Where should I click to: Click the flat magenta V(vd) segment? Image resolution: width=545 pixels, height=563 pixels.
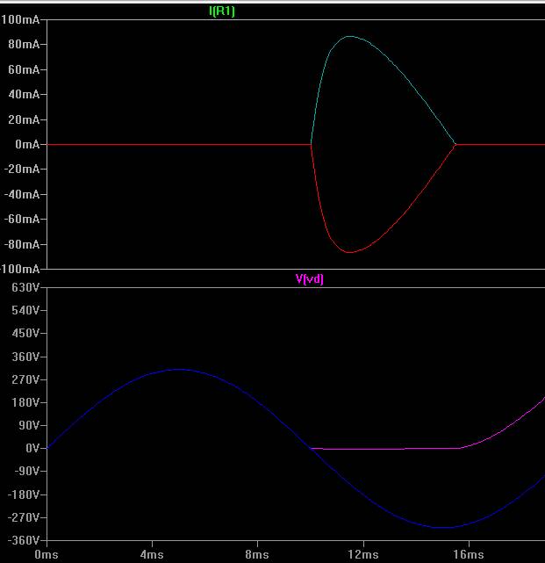[x=385, y=449]
